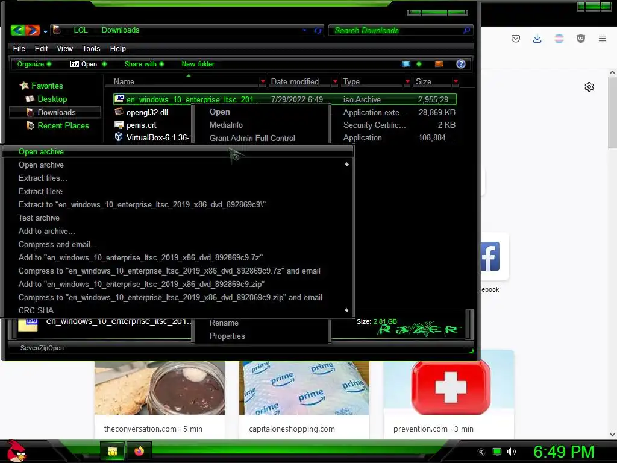Image resolution: width=617 pixels, height=463 pixels.
Task: Click the volume speaker tray icon
Action: (x=511, y=452)
